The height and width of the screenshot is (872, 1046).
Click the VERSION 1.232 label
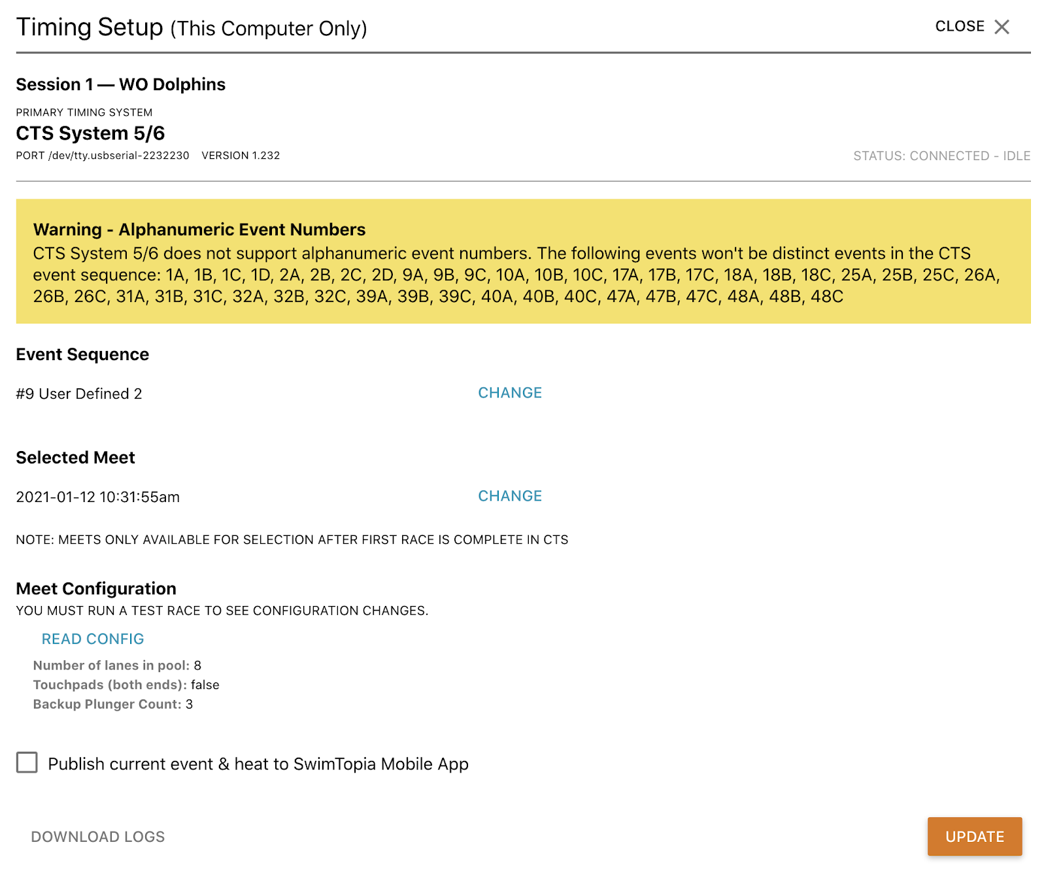(241, 156)
